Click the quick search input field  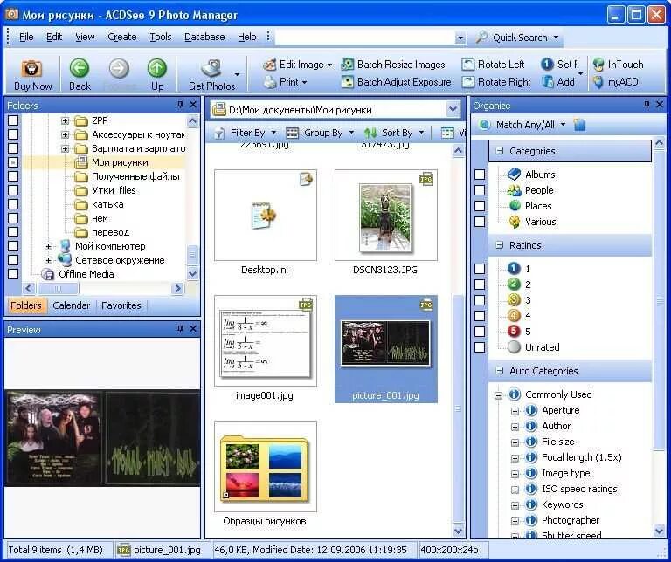(365, 38)
